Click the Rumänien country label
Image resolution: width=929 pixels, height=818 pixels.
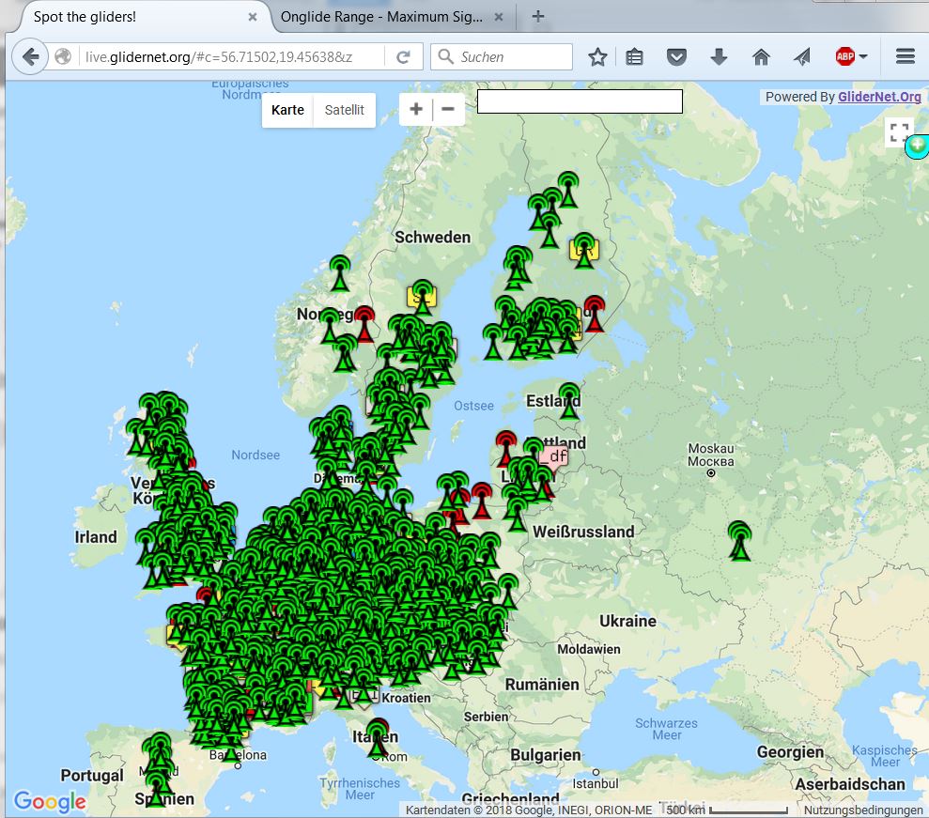click(542, 685)
